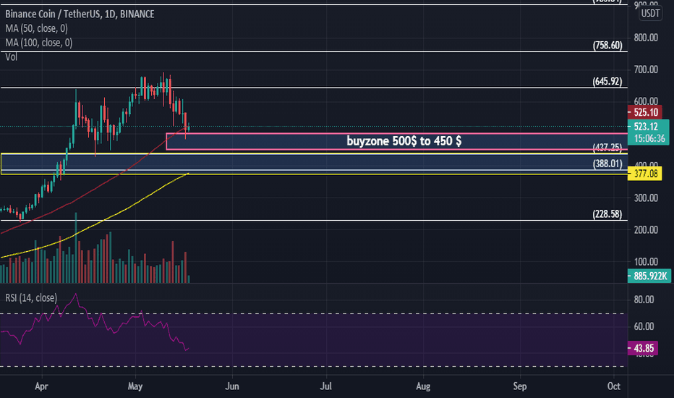Screen dimensions: 674x398
Task: Click the 885.922K volume label
Action: click(x=649, y=276)
